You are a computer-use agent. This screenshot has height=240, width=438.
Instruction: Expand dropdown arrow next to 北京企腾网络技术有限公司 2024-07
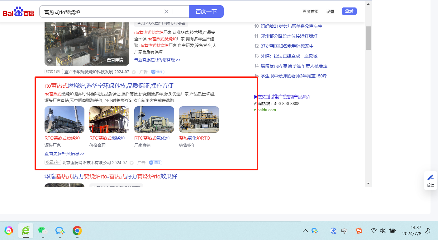pos(132,163)
